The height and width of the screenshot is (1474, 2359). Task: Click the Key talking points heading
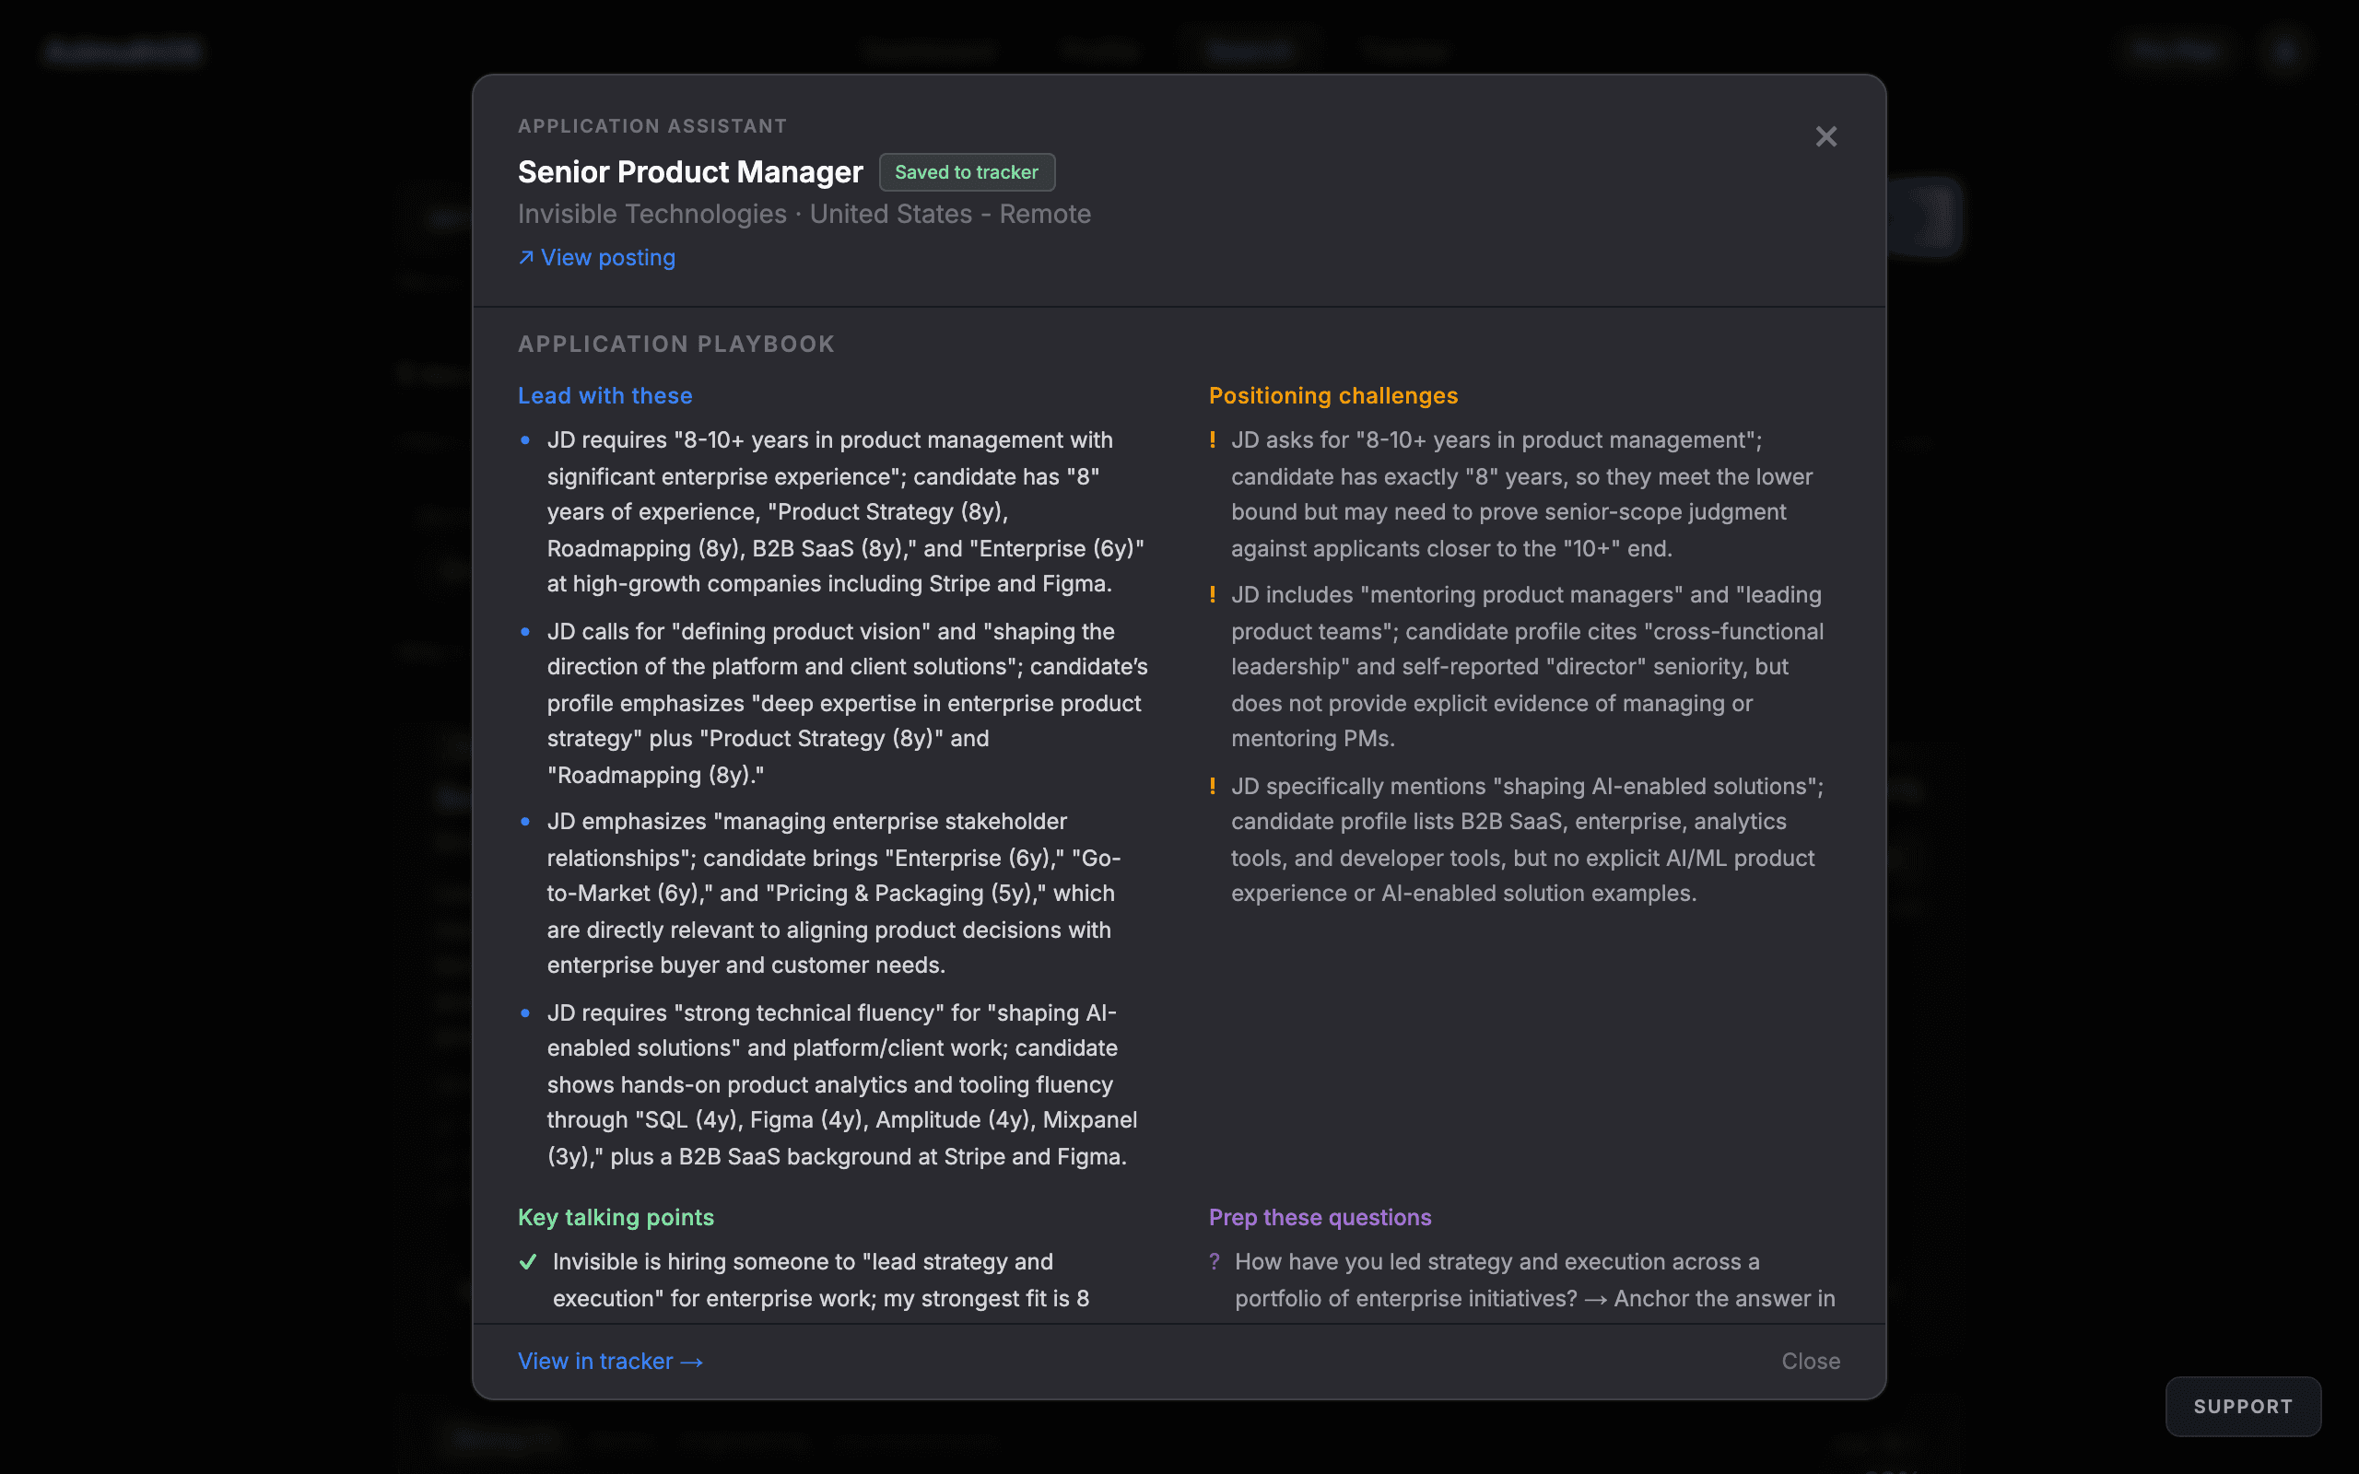(616, 1218)
